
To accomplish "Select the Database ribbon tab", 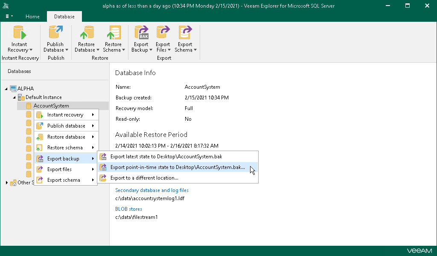I will click(x=64, y=17).
